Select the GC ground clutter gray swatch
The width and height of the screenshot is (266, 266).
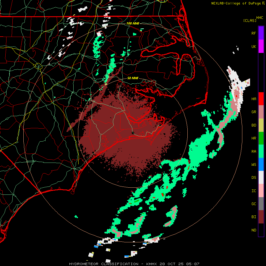click(x=261, y=204)
